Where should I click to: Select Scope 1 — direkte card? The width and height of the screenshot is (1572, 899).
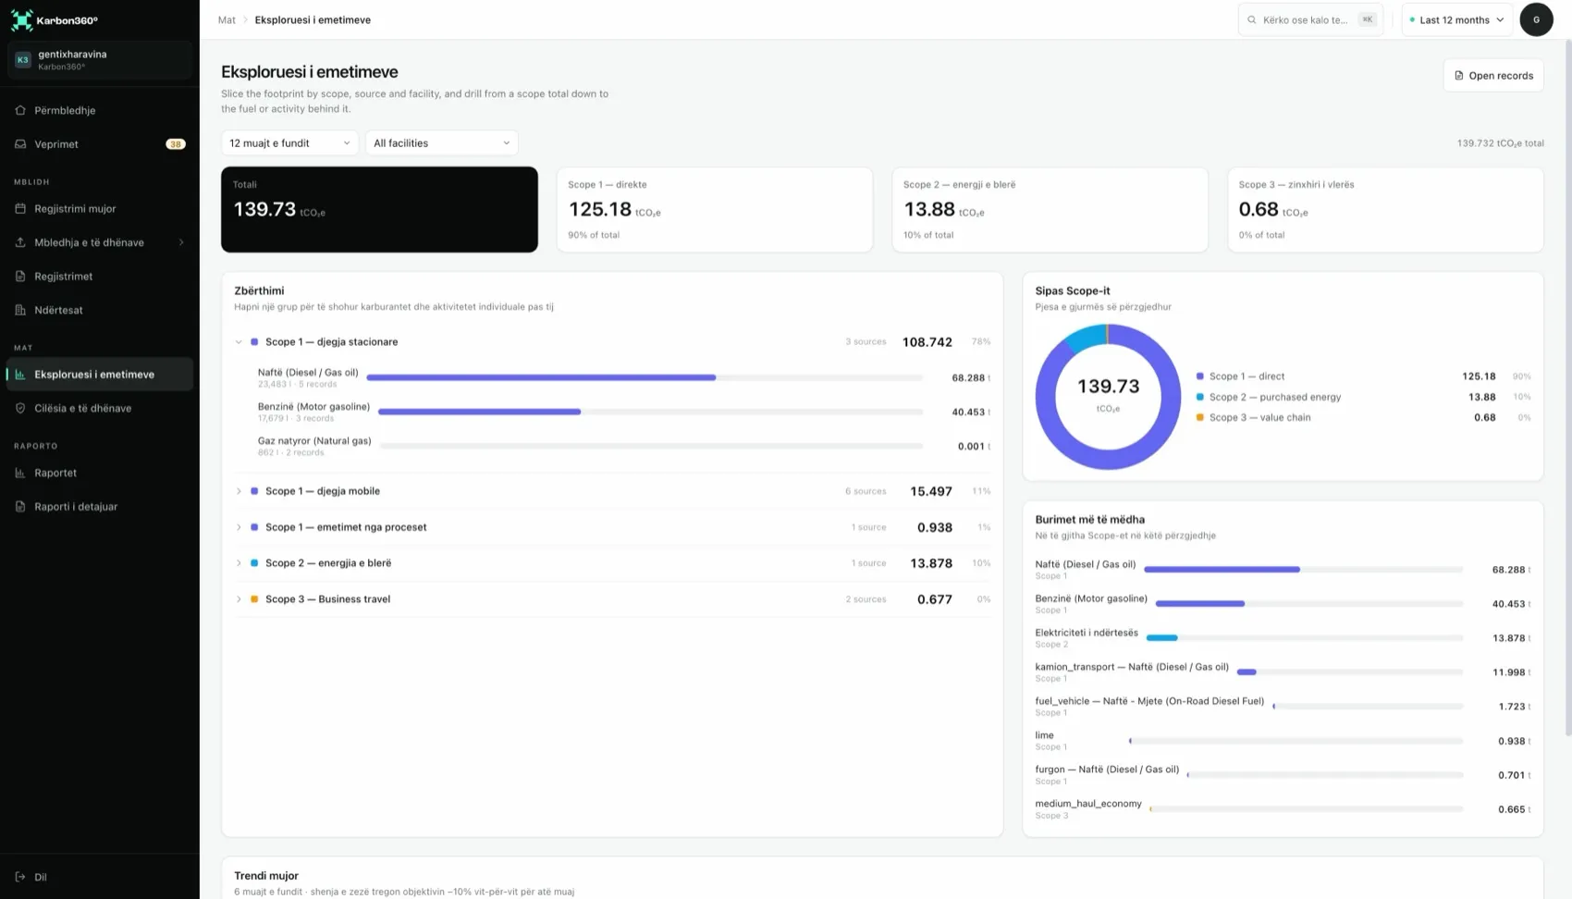click(714, 209)
